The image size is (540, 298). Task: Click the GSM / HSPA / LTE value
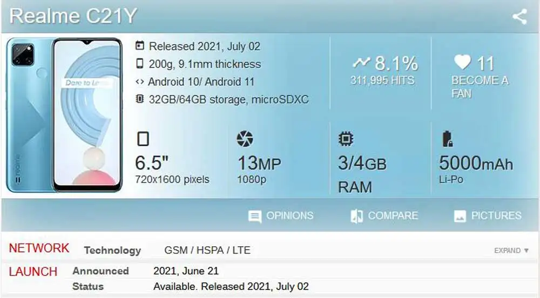tap(207, 250)
